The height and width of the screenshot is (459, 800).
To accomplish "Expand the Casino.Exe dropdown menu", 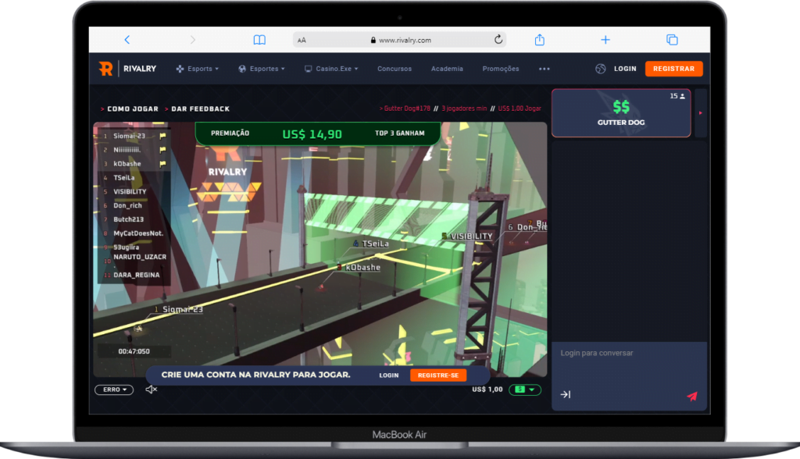I will (331, 69).
